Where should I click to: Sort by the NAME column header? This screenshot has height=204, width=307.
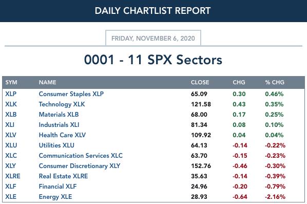pos(47,82)
